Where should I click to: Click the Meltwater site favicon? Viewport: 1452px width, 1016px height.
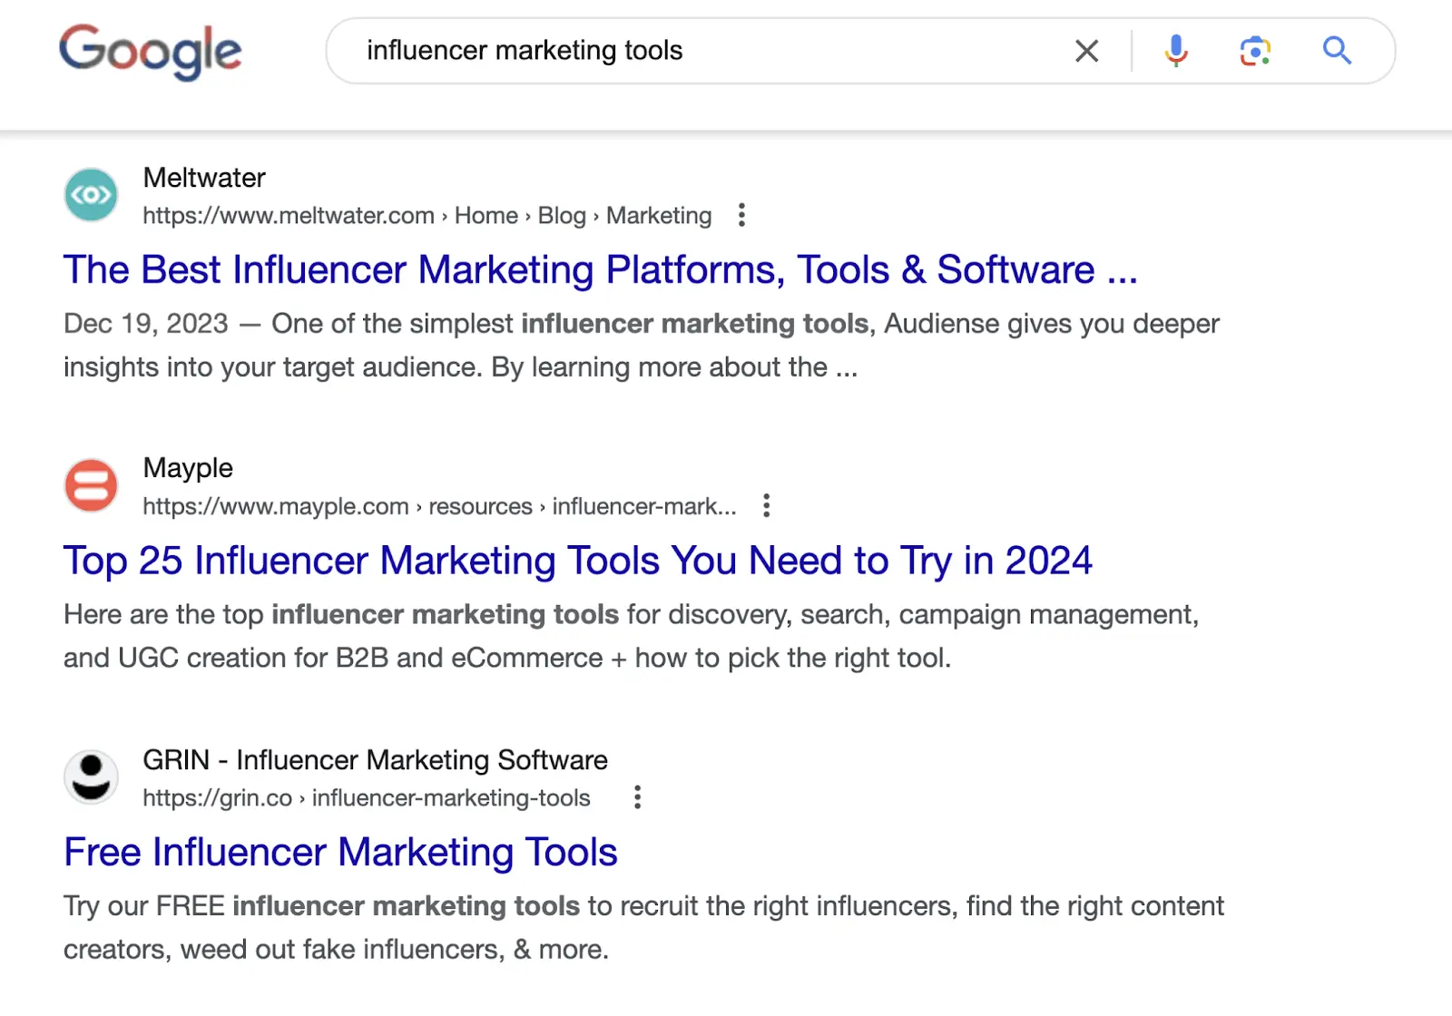(90, 194)
